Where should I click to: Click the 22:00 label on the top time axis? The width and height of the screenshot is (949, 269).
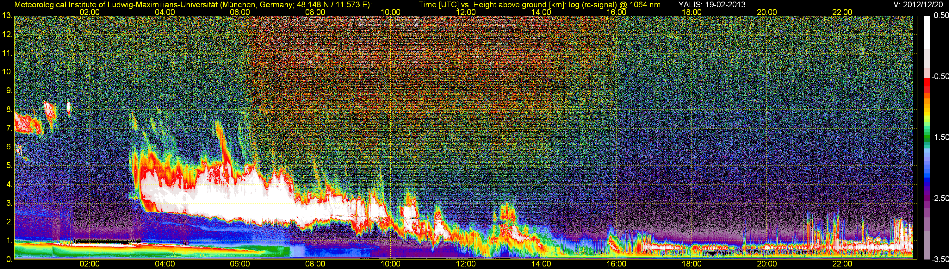(842, 12)
